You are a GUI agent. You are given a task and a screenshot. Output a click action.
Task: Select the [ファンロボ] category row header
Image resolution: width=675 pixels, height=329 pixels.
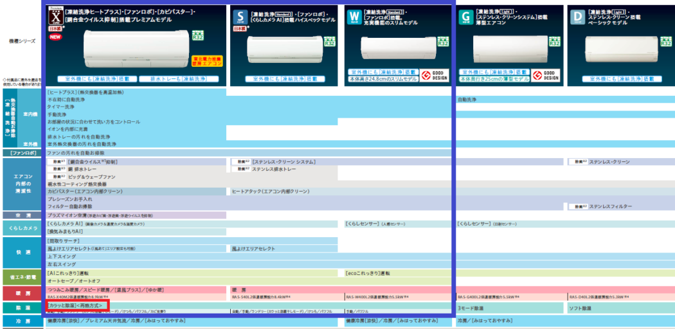(22, 154)
